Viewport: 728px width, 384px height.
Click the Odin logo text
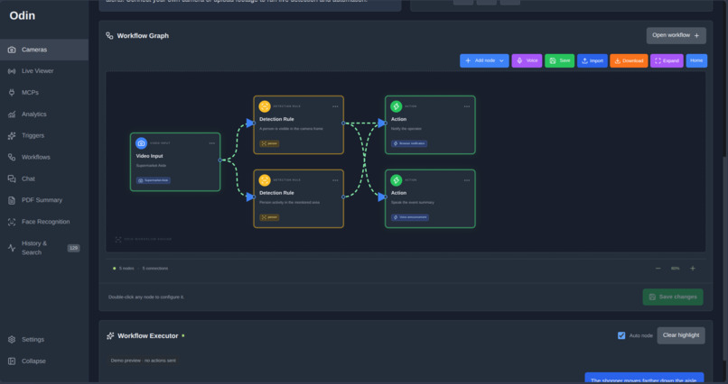click(23, 15)
